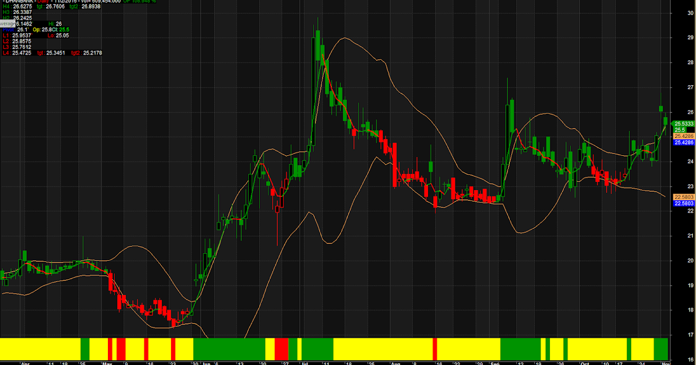Image resolution: width=696 pixels, height=365 pixels.
Task: Click the widest red block in the trend ribbon
Action: [281, 349]
